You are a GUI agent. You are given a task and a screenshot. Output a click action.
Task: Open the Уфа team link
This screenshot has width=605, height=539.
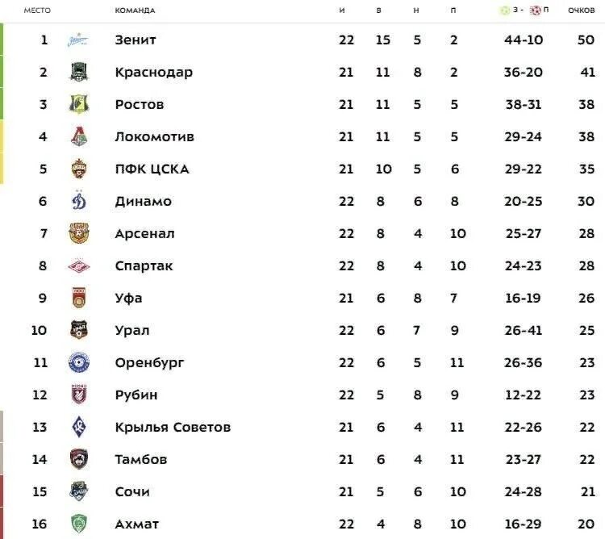click(128, 299)
